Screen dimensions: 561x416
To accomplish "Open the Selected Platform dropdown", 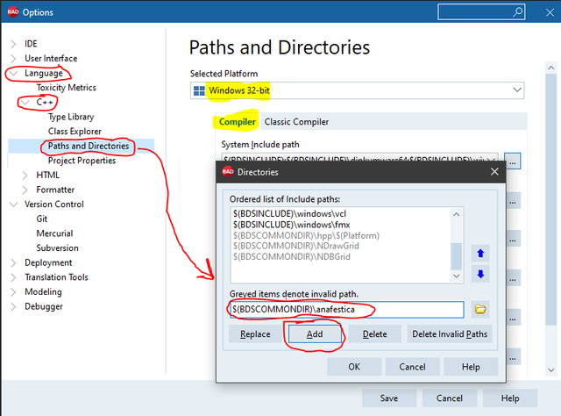I will (357, 90).
